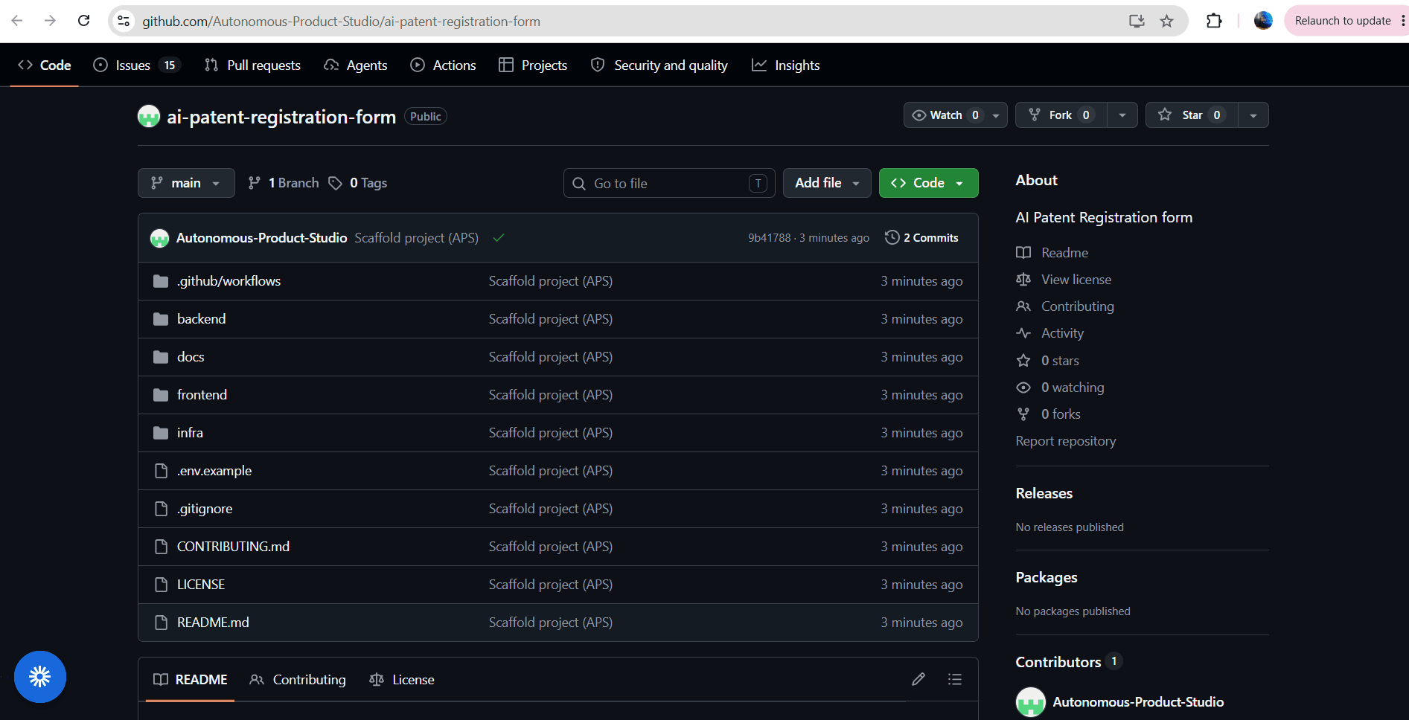Open the Projects tab
This screenshot has width=1409, height=720.
click(x=533, y=65)
